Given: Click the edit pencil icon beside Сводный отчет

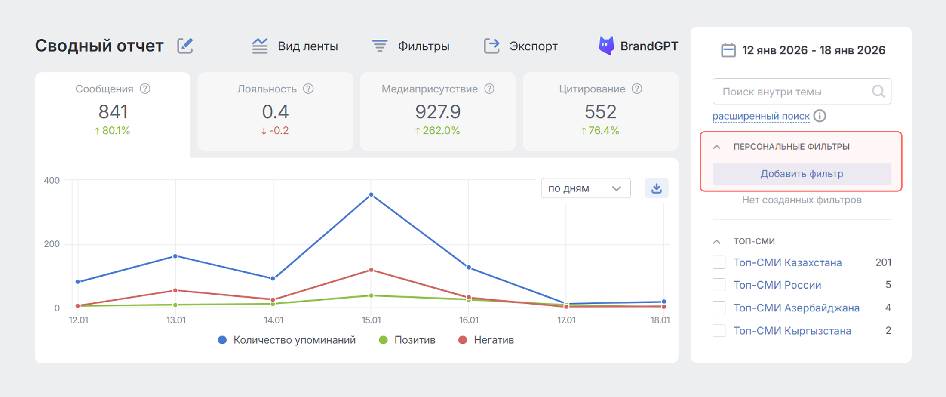Looking at the screenshot, I should click(x=185, y=46).
